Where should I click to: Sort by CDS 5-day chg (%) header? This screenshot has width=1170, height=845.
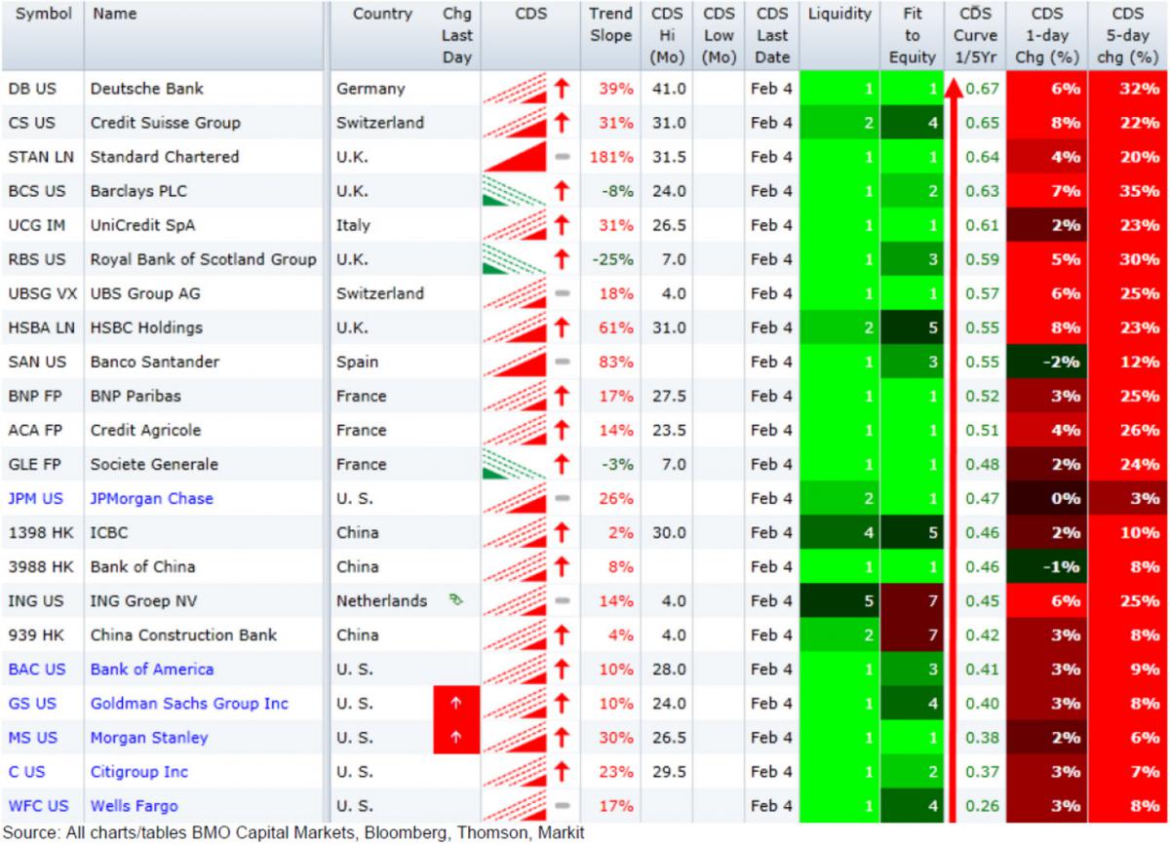click(1127, 35)
